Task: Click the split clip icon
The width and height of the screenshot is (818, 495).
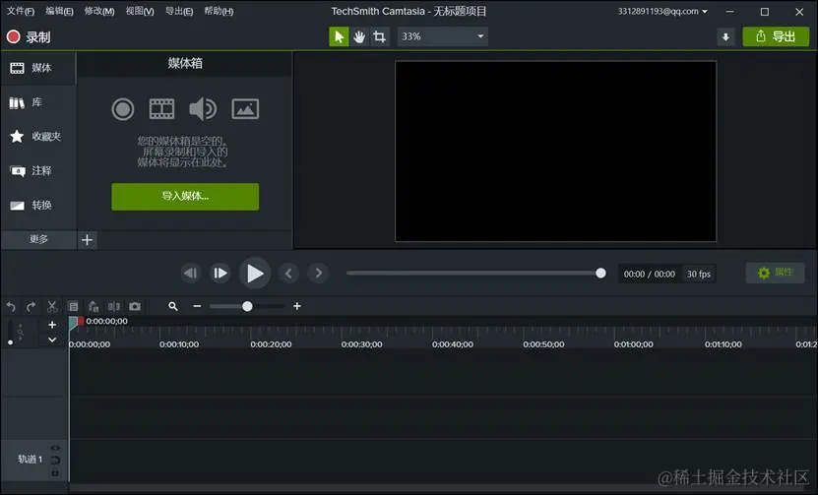Action: tap(114, 307)
